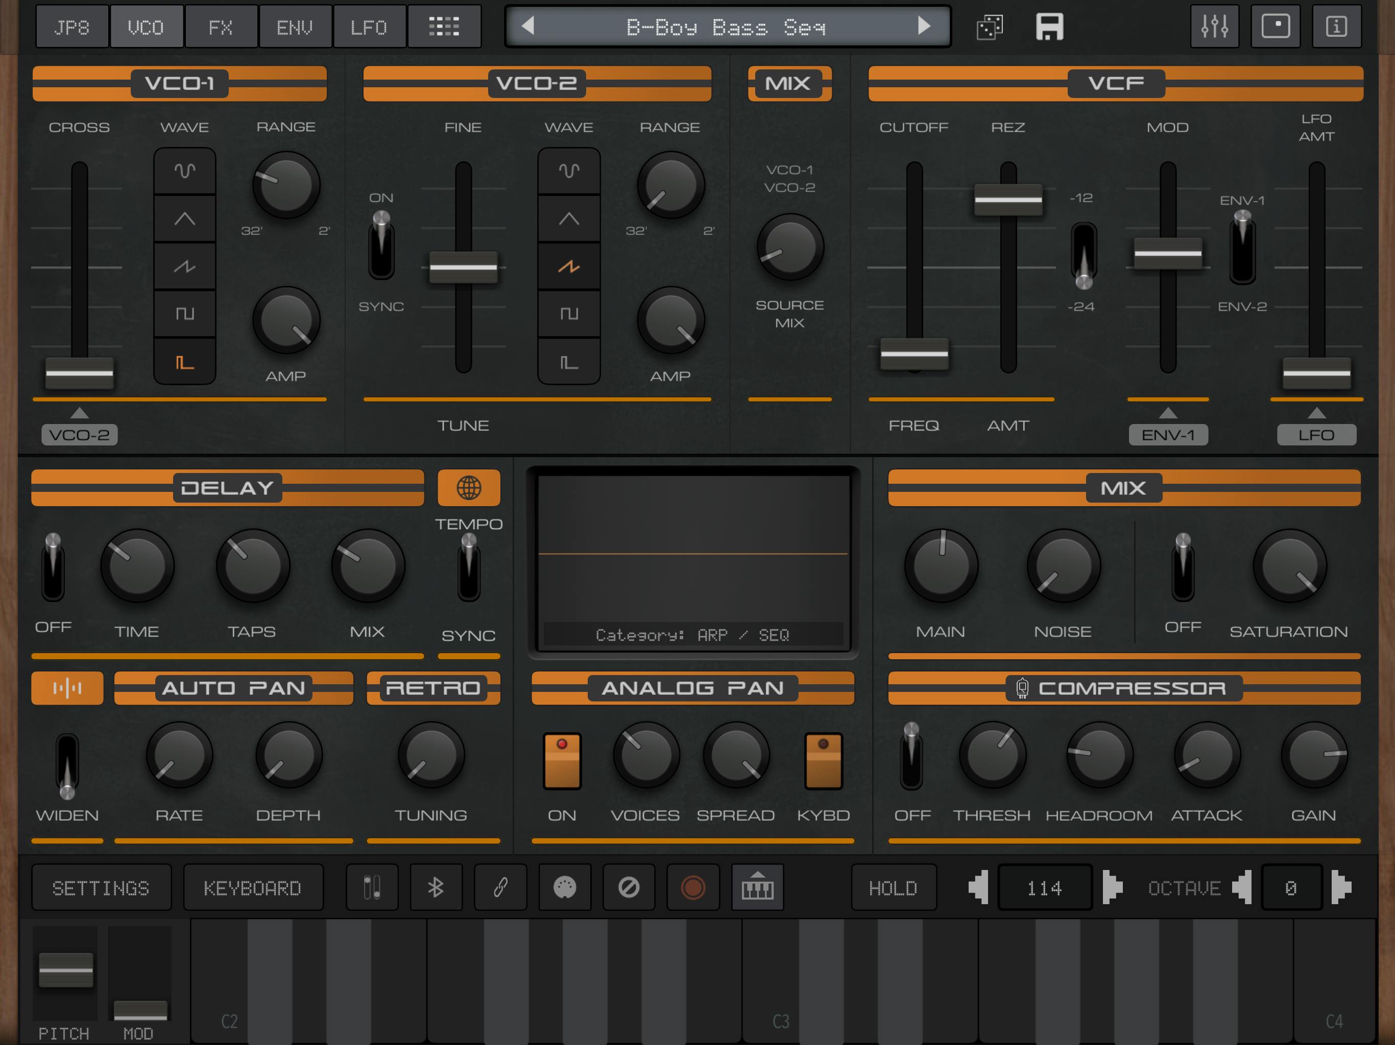The width and height of the screenshot is (1395, 1045).
Task: Select VCO-2 sawtooth waveform
Action: (x=569, y=266)
